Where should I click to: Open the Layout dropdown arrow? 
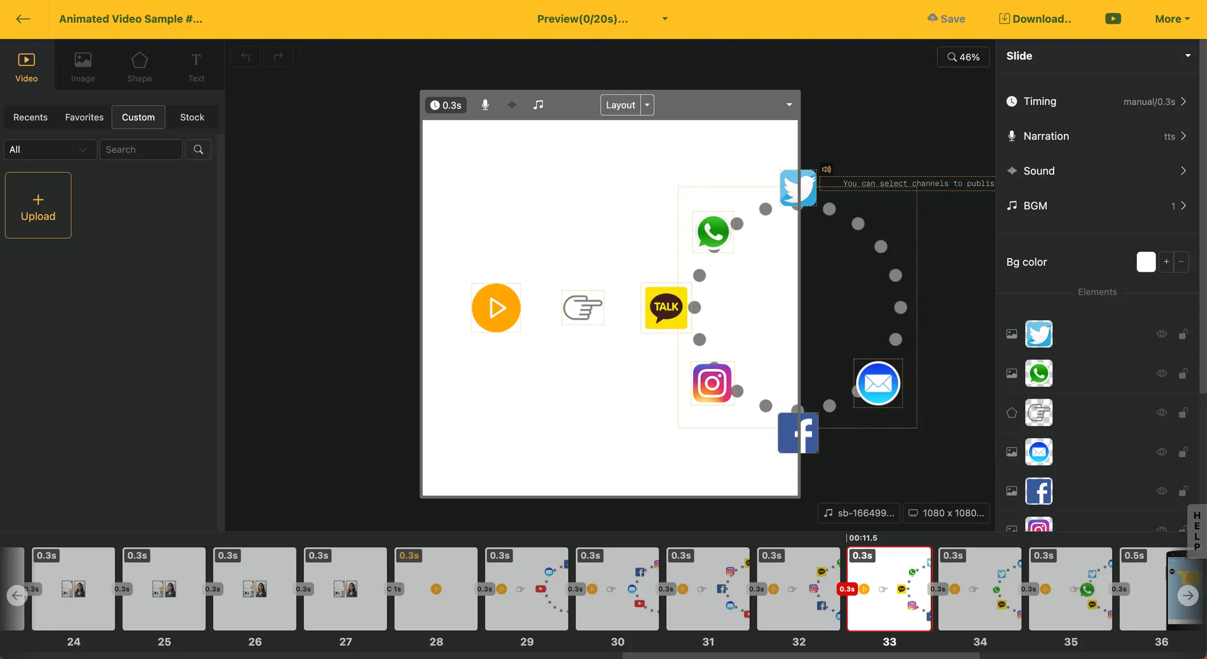(647, 105)
